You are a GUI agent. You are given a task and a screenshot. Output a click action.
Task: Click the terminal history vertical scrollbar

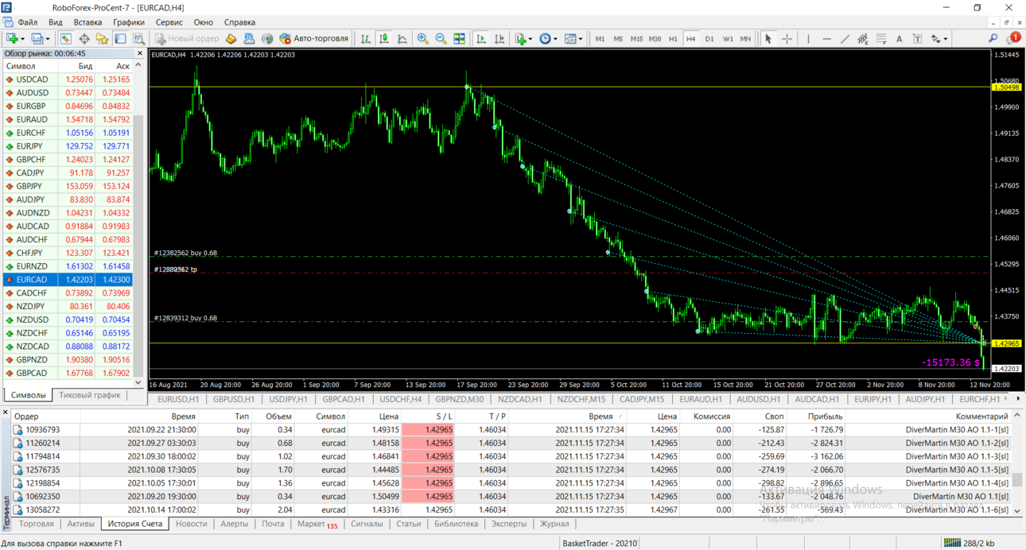pos(1016,463)
